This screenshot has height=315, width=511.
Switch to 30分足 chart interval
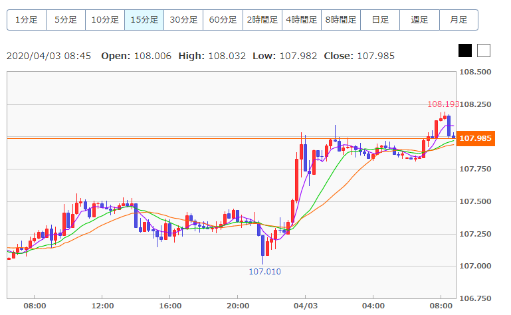click(183, 20)
